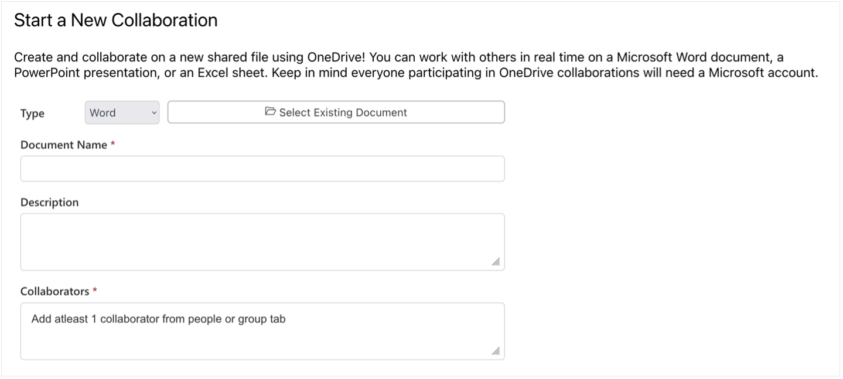The height and width of the screenshot is (379, 843).
Task: Place cursor in the Description box
Action: click(x=262, y=240)
